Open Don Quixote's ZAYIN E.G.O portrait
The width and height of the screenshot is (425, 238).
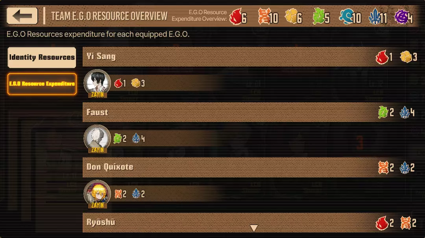coord(97,194)
